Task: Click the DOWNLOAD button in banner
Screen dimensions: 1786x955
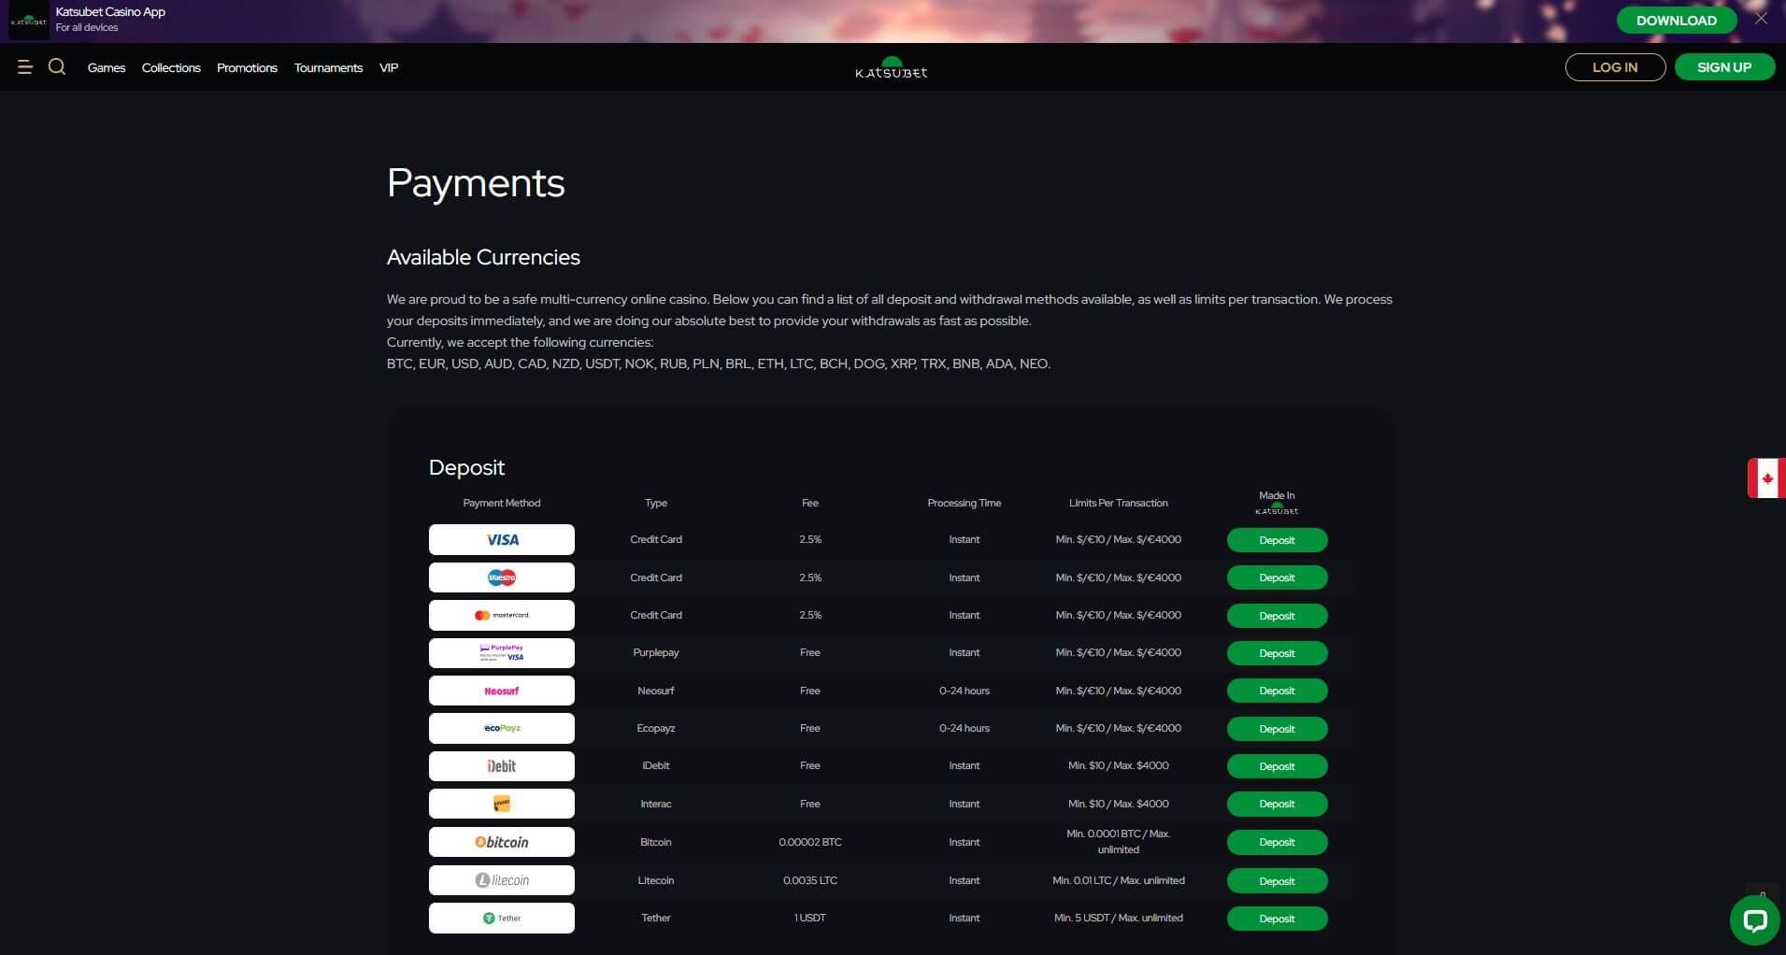Action: pos(1676,21)
